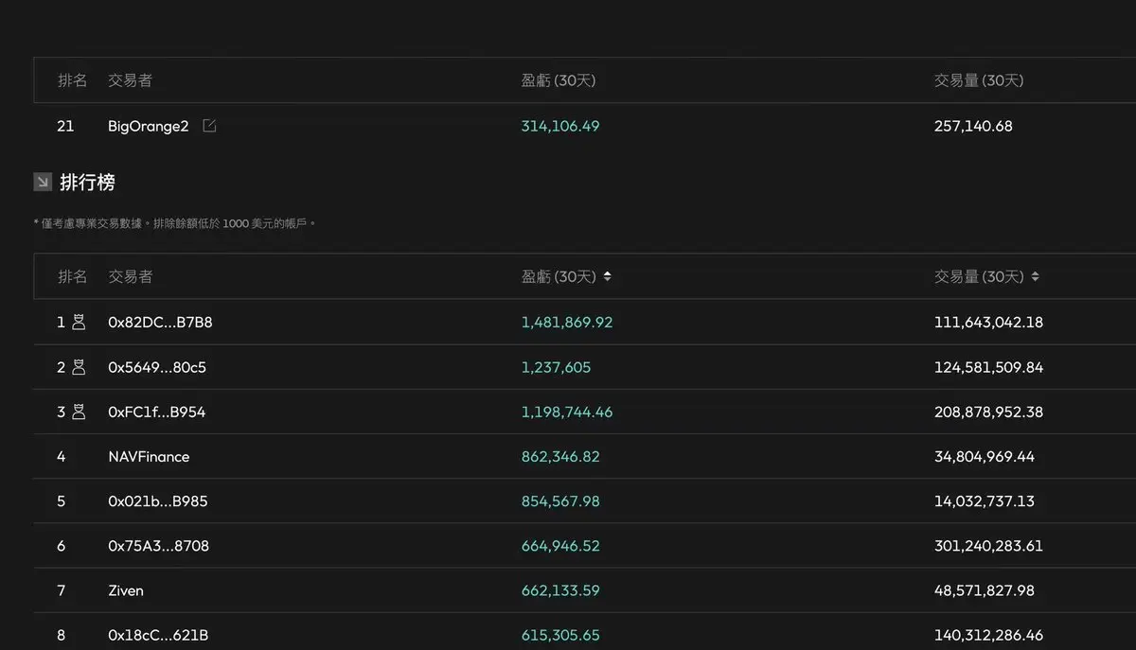Click the leaderboard 排名 column header
This screenshot has height=650, width=1136.
coord(72,276)
